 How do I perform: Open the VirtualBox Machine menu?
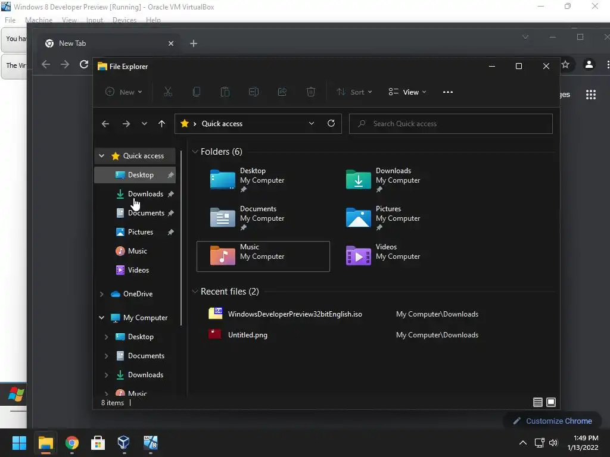(x=39, y=20)
